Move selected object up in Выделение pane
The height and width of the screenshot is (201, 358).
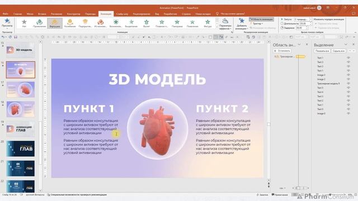350,51
